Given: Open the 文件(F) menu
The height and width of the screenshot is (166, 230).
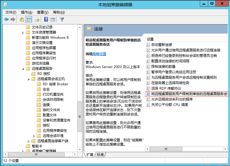Looking at the screenshot, I should point(11,12).
